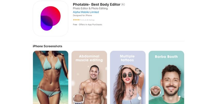
Task: Open the 8.3K Ratings text
Action: (x=90, y=20)
